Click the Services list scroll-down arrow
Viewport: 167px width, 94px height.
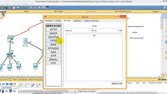63,85
